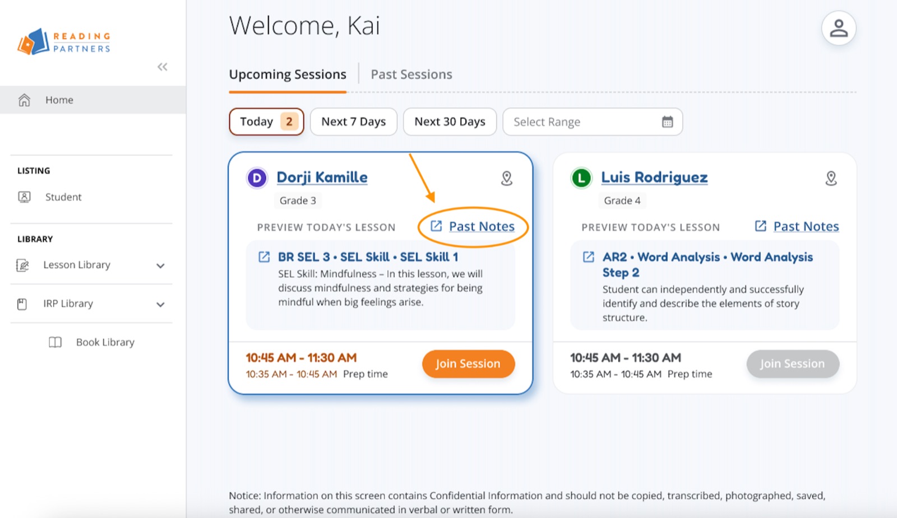Open Dorji Kamille's student profile link

coord(322,178)
